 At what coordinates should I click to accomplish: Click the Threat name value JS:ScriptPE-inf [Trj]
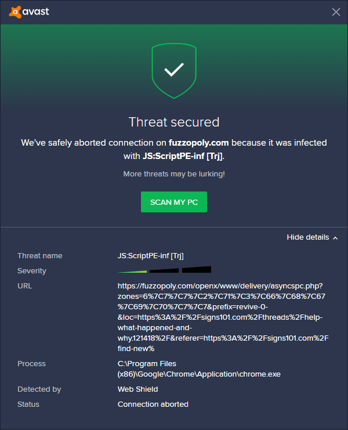pyautogui.click(x=151, y=256)
